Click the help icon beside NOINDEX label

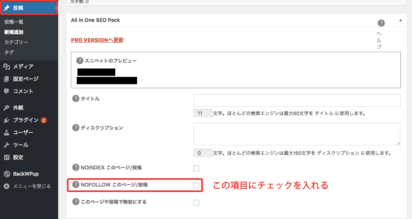pos(76,168)
